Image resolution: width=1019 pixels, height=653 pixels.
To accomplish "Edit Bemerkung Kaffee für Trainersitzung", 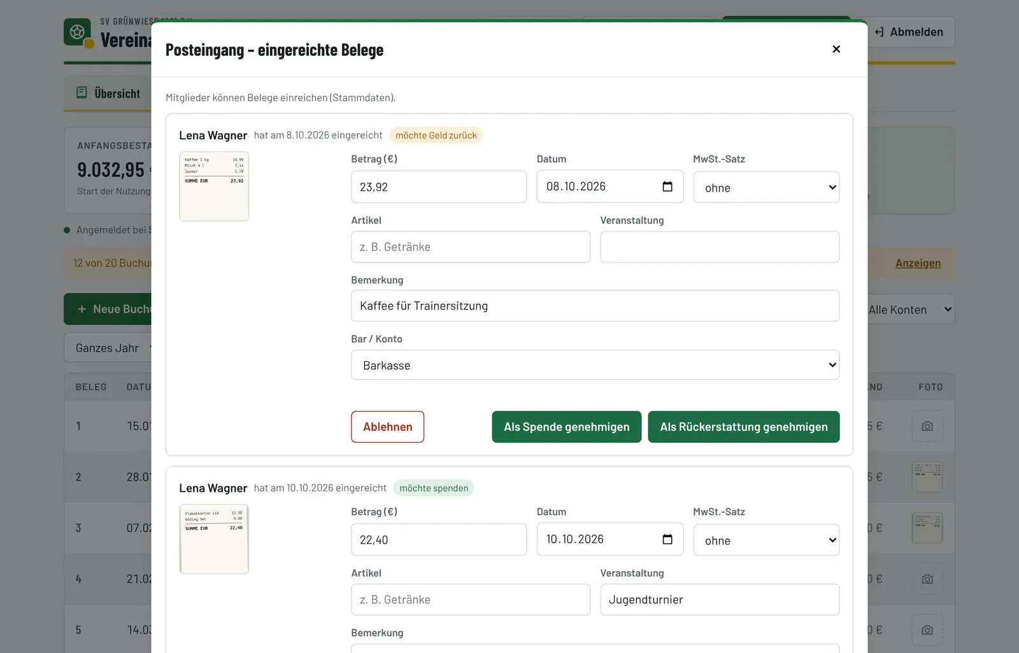I will (x=595, y=306).
